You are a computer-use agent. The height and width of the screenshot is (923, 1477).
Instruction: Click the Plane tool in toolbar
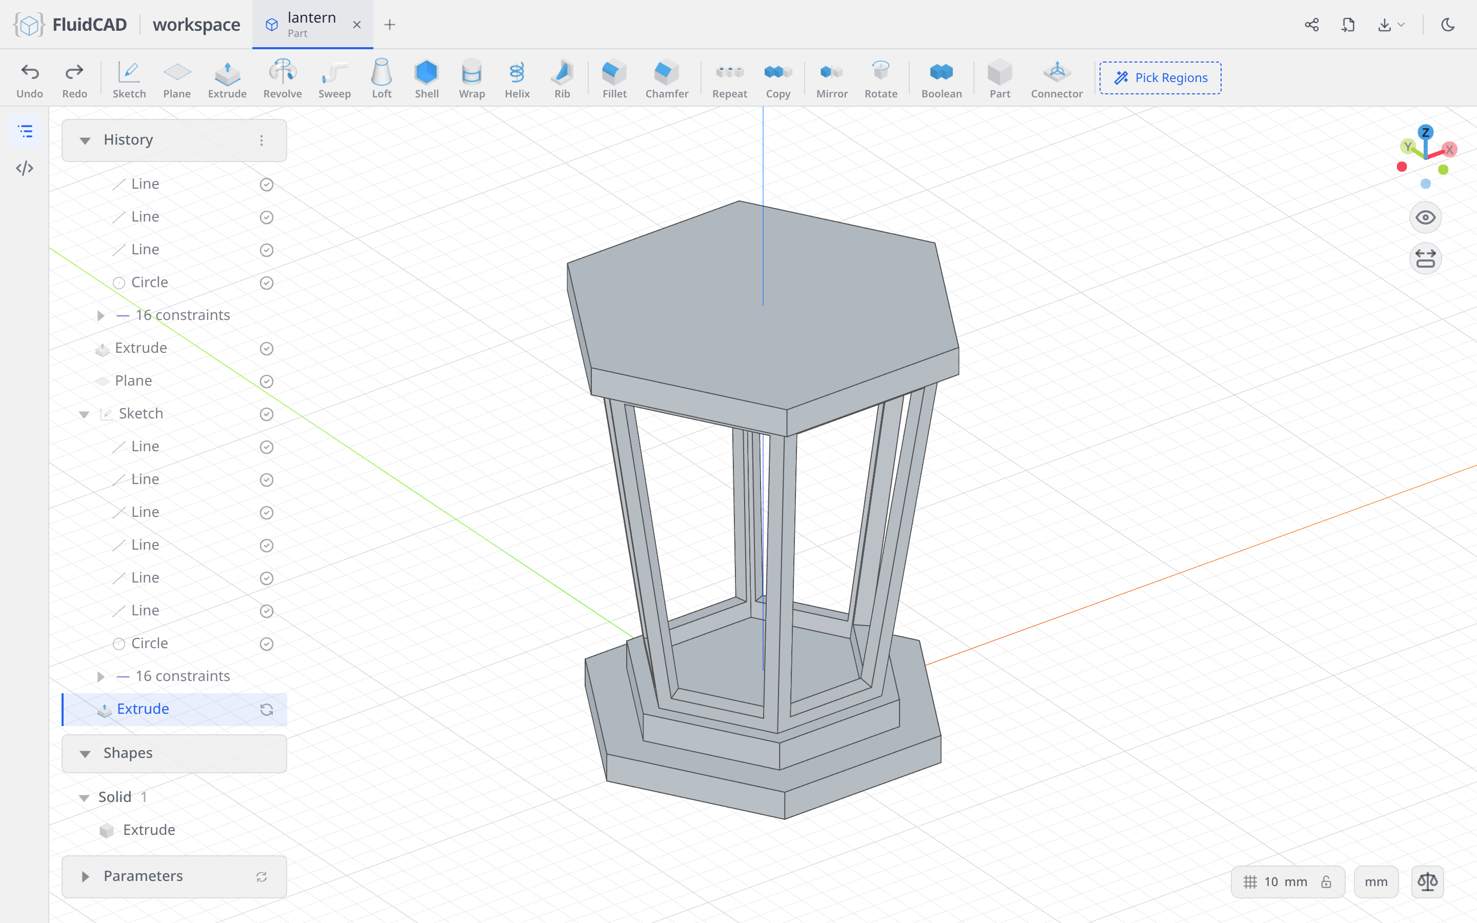[x=177, y=79]
